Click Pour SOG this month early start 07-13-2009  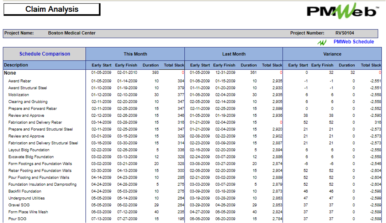point(101,219)
